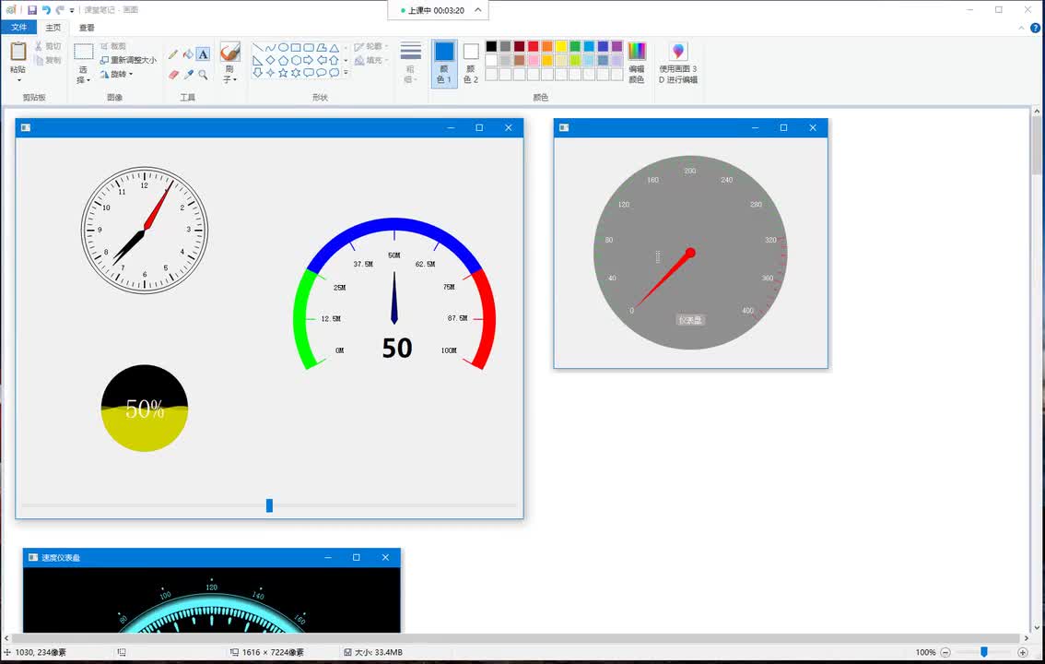The width and height of the screenshot is (1045, 664).
Task: Click the Brushes tool icon
Action: click(x=230, y=52)
